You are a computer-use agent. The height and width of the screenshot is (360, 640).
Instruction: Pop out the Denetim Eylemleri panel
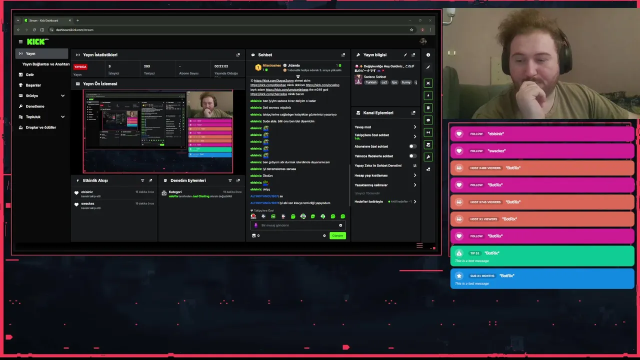238,180
